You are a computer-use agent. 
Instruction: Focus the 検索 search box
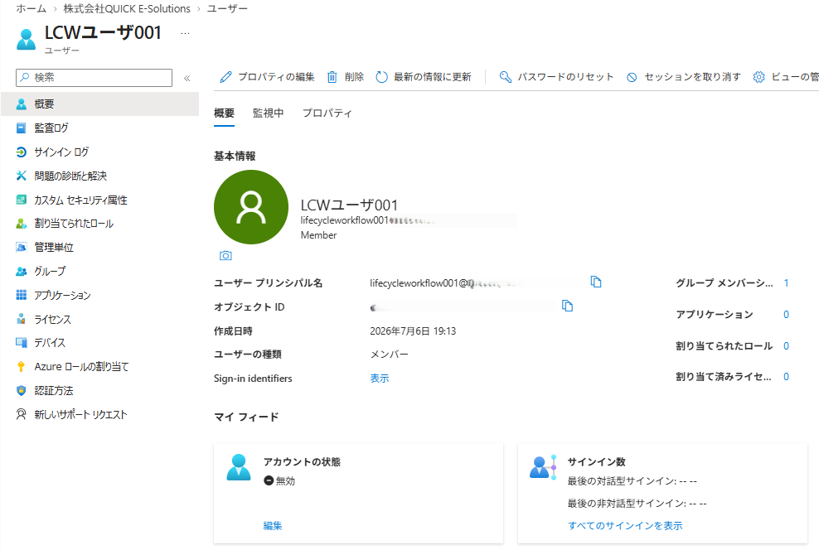click(94, 78)
